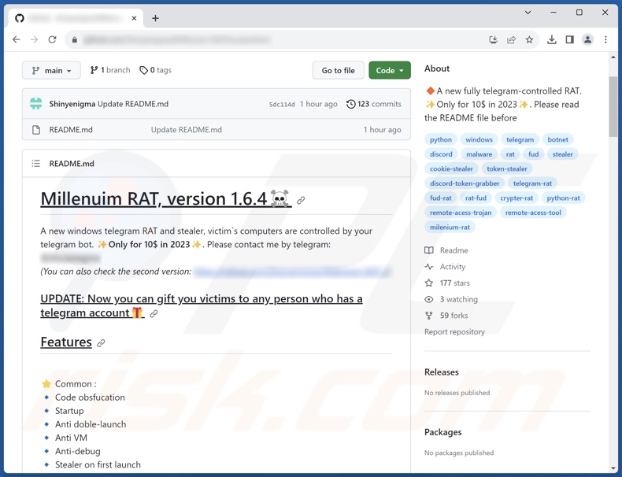Click the commit history clock icon
This screenshot has width=622, height=477.
[350, 104]
